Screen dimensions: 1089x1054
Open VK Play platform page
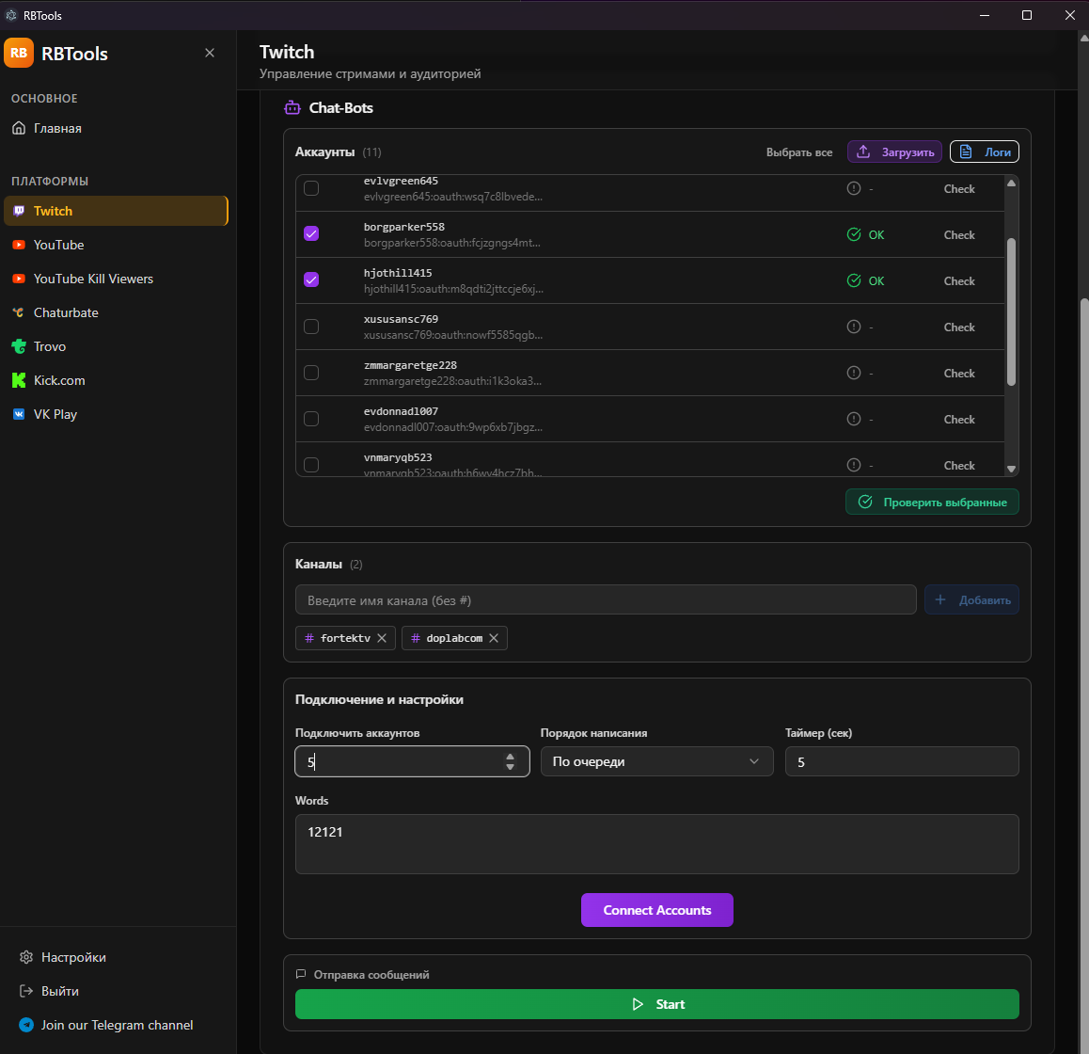(55, 414)
